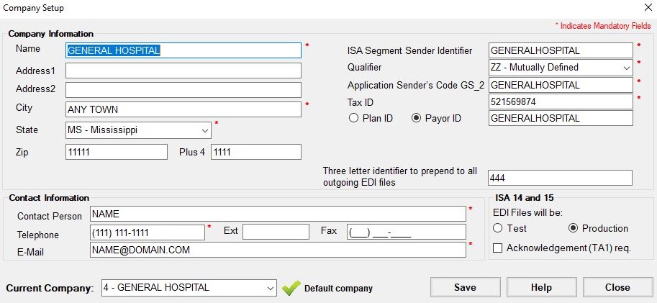Enable Acknowledgement (TA1) req. checkbox
The image size is (657, 303).
497,248
